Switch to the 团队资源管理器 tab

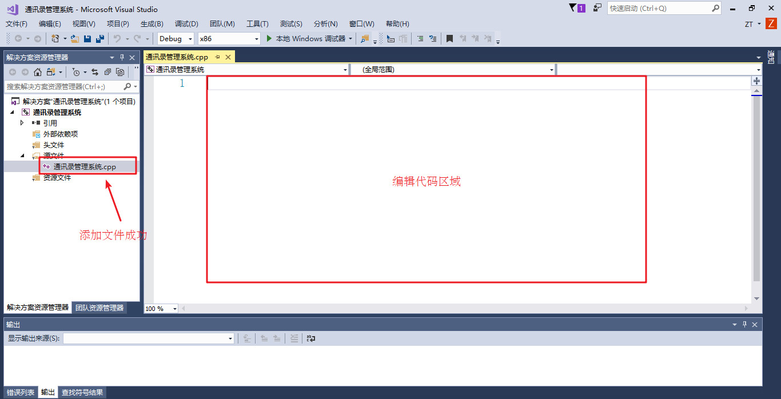[99, 308]
